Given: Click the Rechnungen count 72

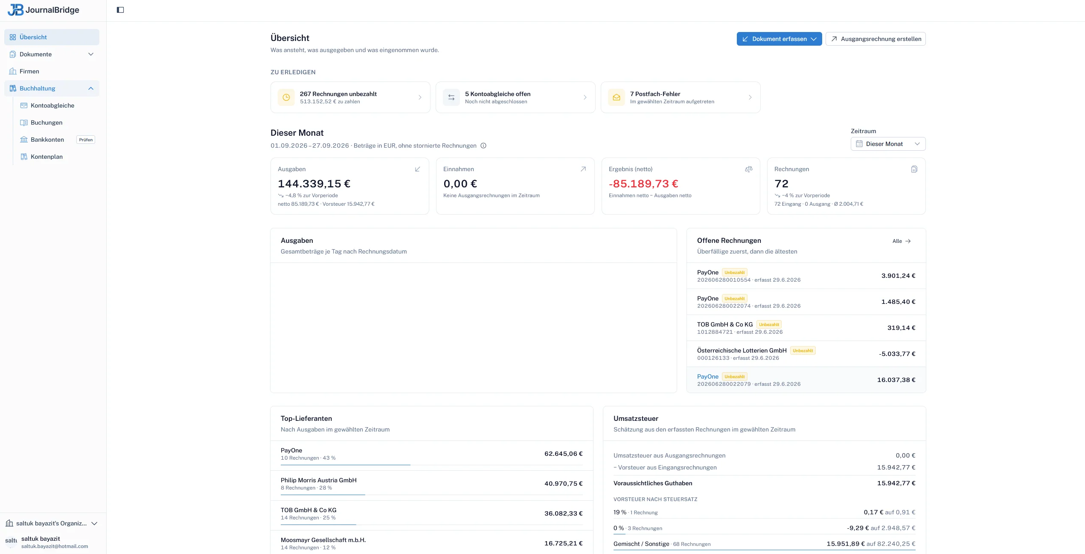Looking at the screenshot, I should click(x=781, y=184).
